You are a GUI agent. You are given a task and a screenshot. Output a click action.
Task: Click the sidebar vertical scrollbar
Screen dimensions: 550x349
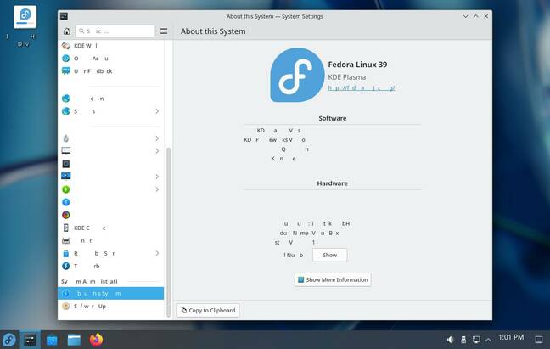[168, 232]
